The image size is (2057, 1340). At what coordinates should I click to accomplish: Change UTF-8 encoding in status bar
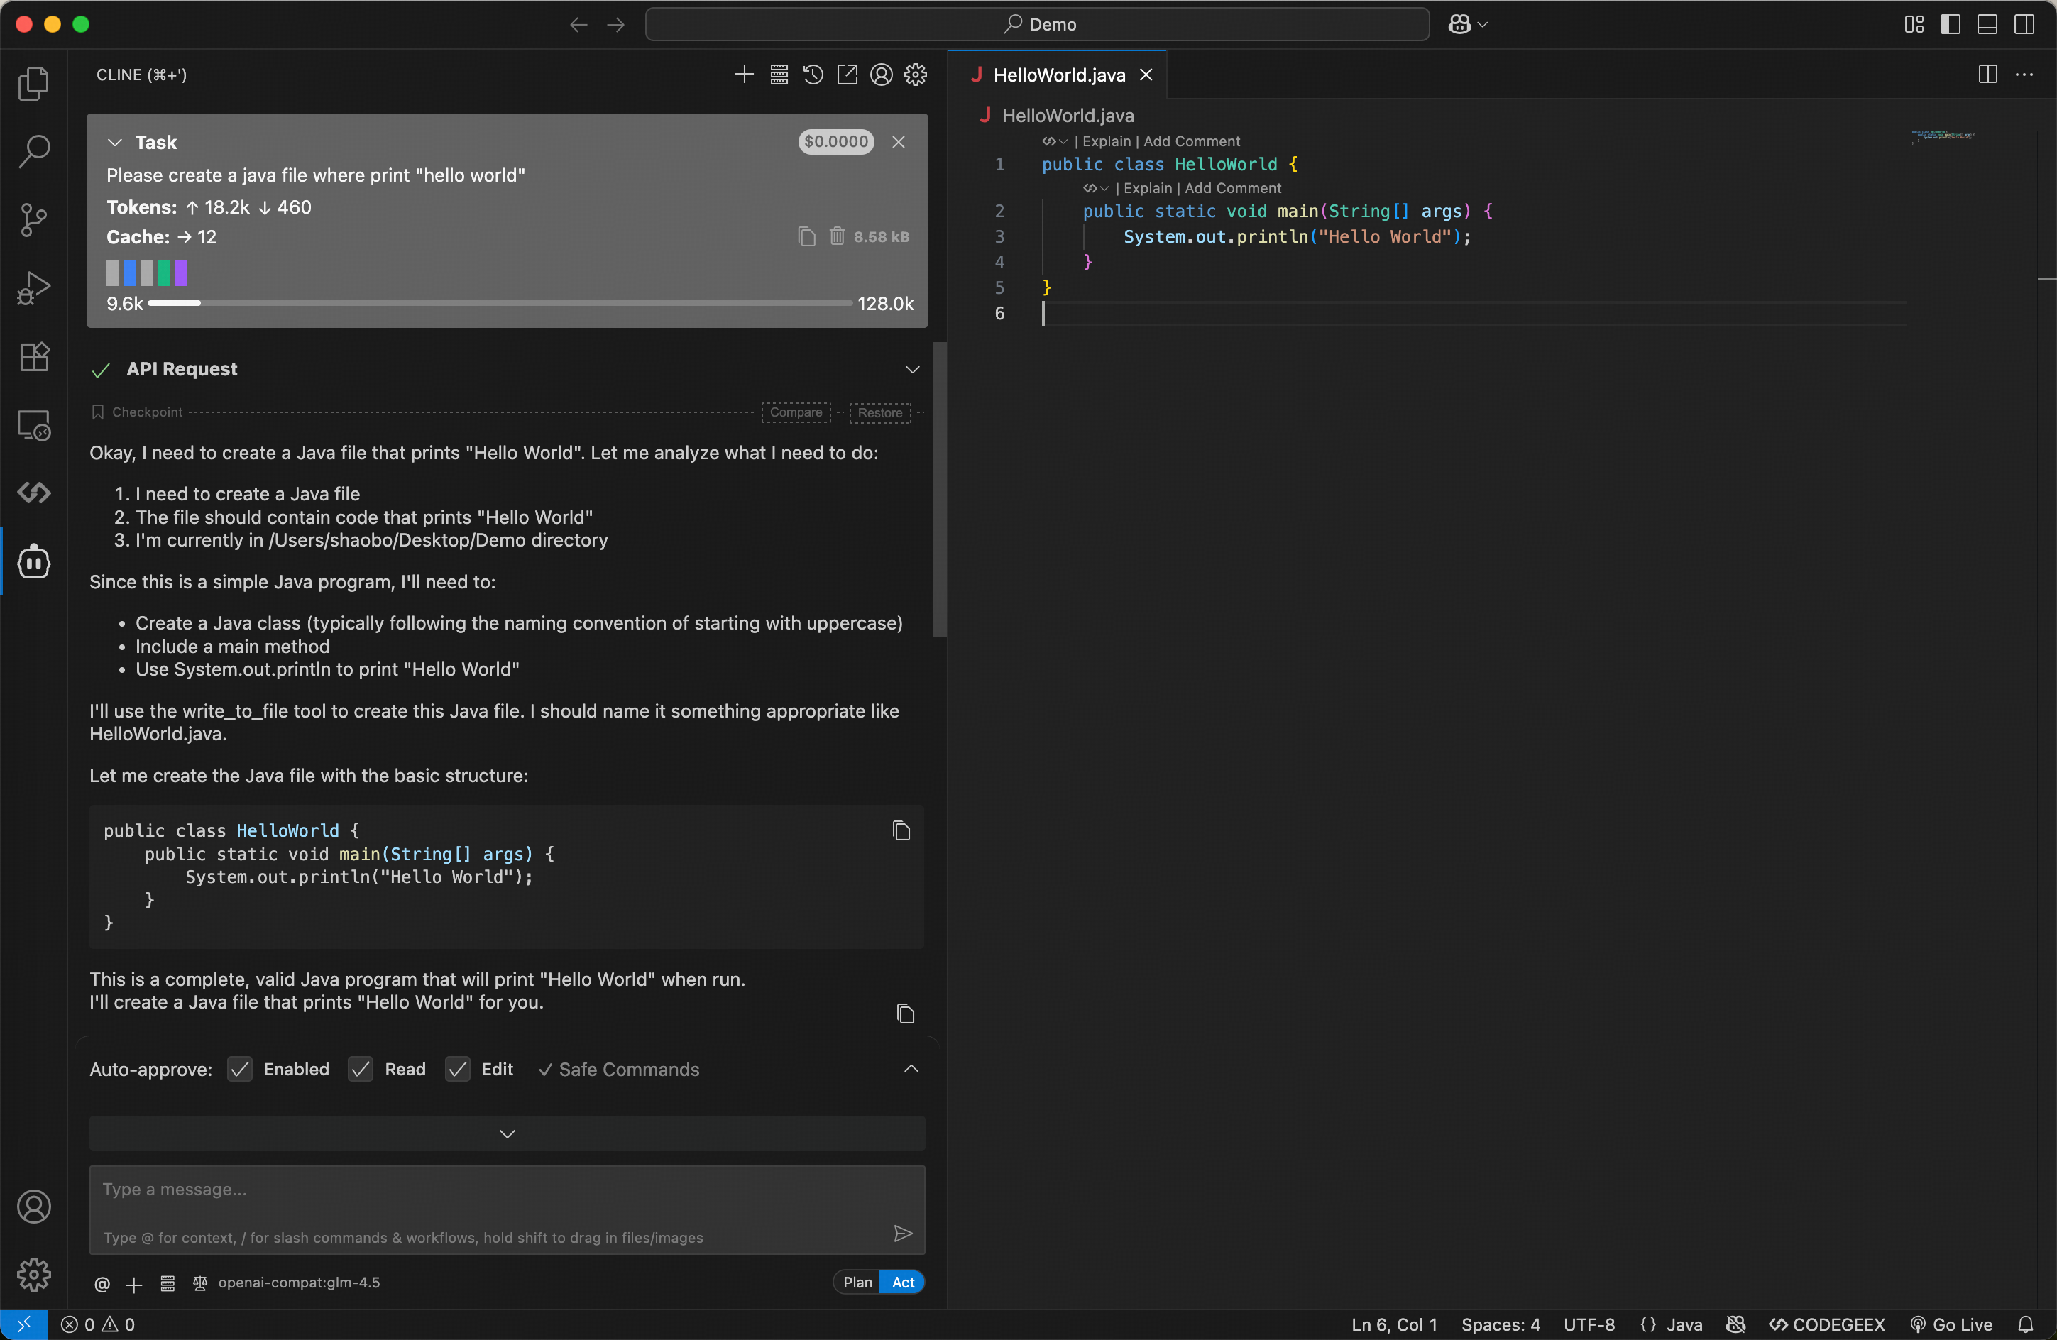(x=1589, y=1324)
